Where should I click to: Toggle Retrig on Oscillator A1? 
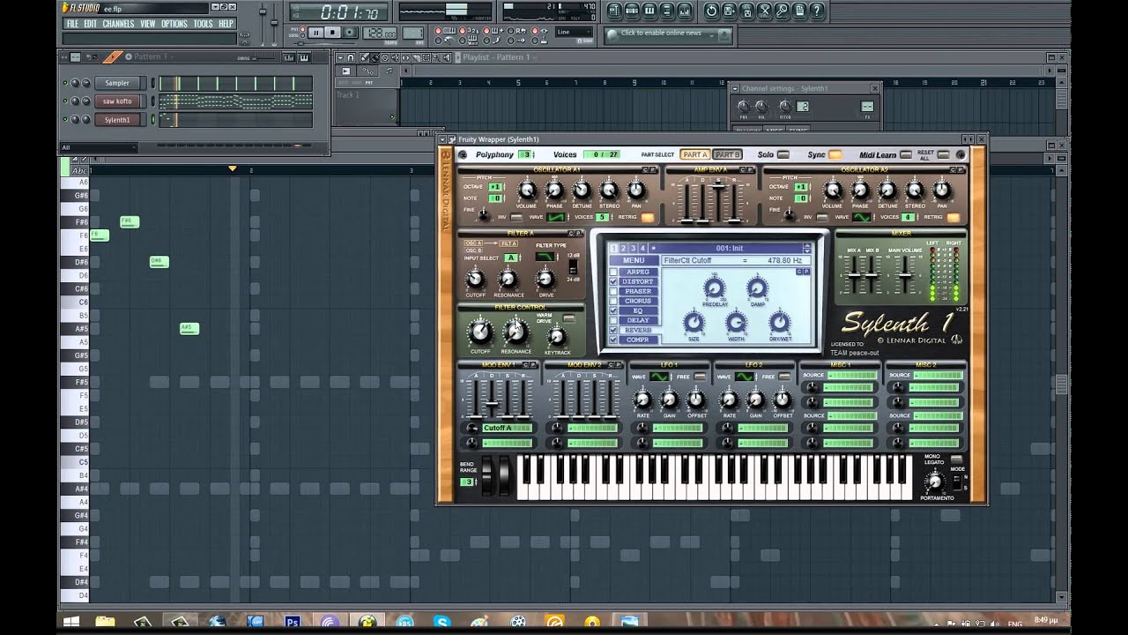(x=647, y=217)
